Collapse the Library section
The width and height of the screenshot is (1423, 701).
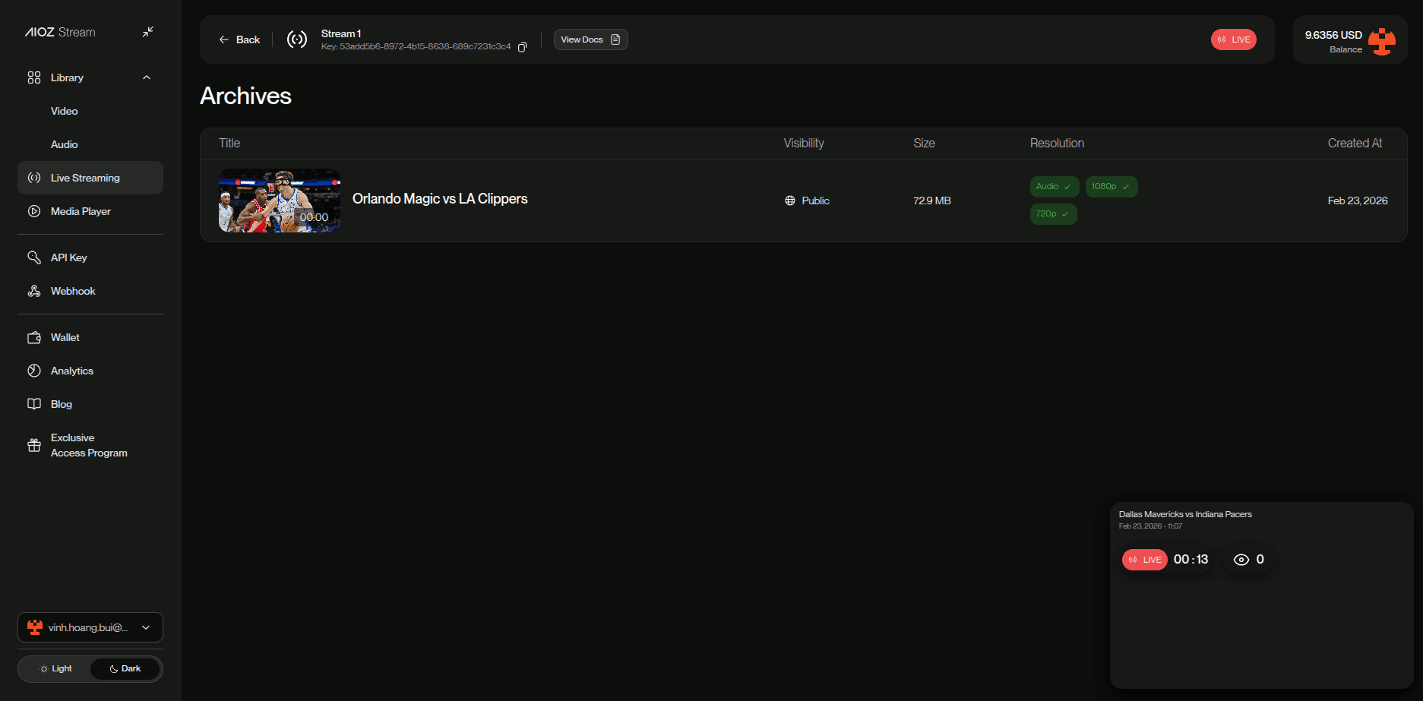147,77
